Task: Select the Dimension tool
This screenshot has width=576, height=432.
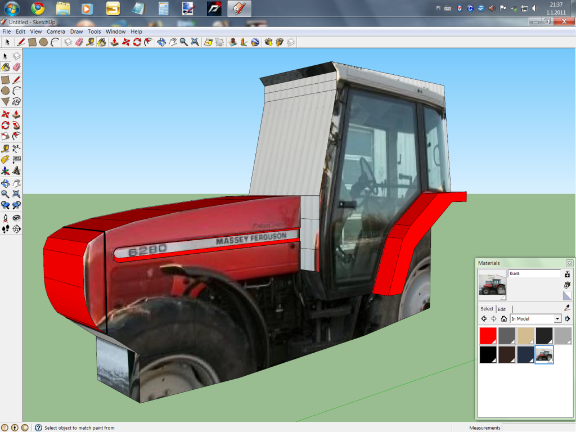Action: (16, 148)
